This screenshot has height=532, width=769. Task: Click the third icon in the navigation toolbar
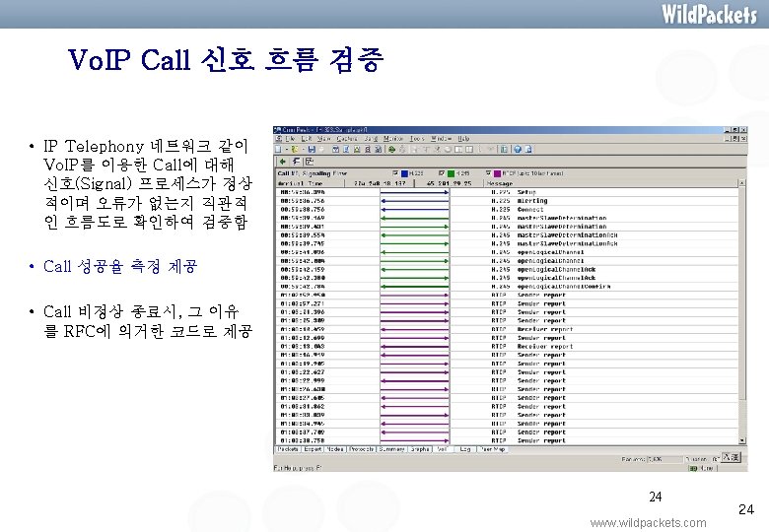(310, 162)
